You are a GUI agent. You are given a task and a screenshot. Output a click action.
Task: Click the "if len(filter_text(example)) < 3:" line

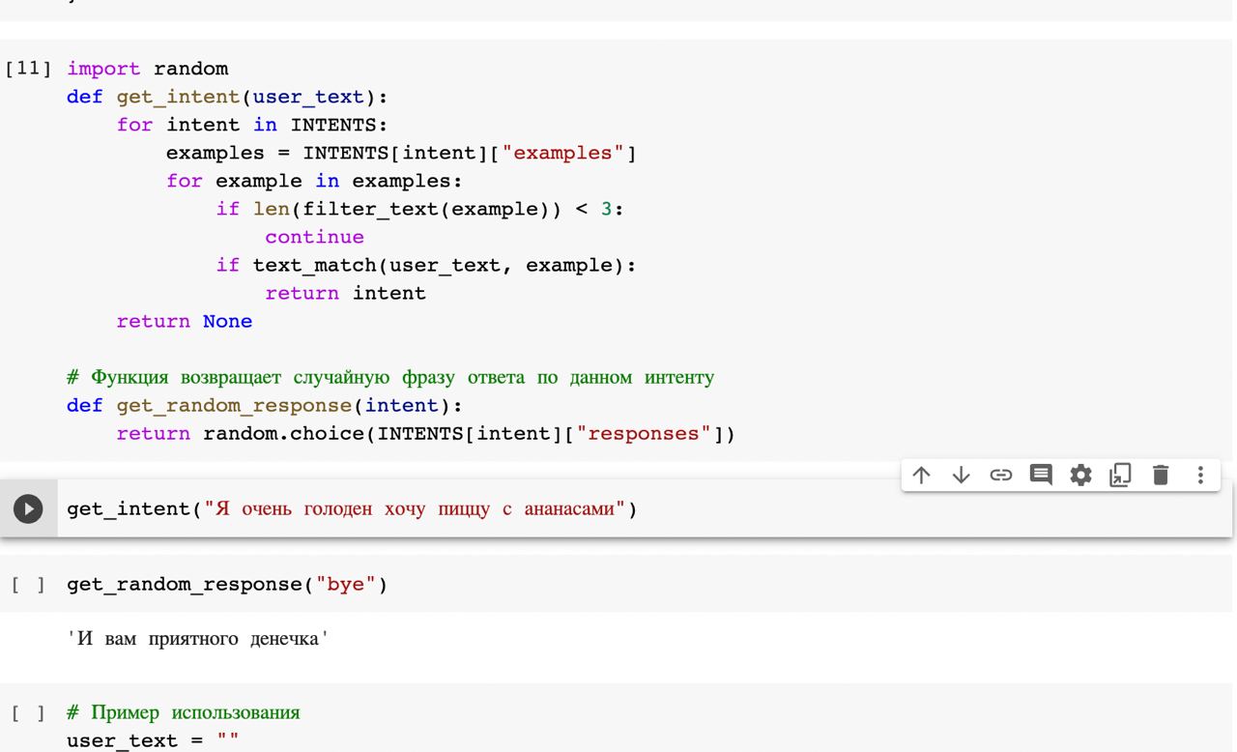[x=420, y=209]
